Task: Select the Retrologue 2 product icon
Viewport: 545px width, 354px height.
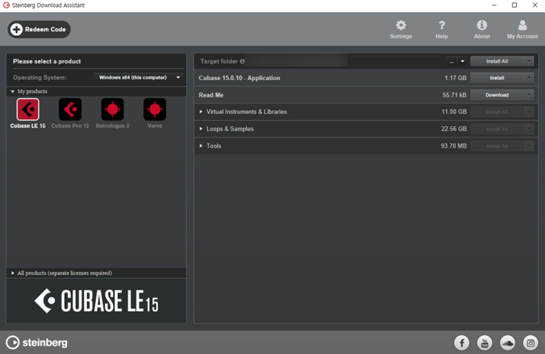Action: pyautogui.click(x=112, y=109)
